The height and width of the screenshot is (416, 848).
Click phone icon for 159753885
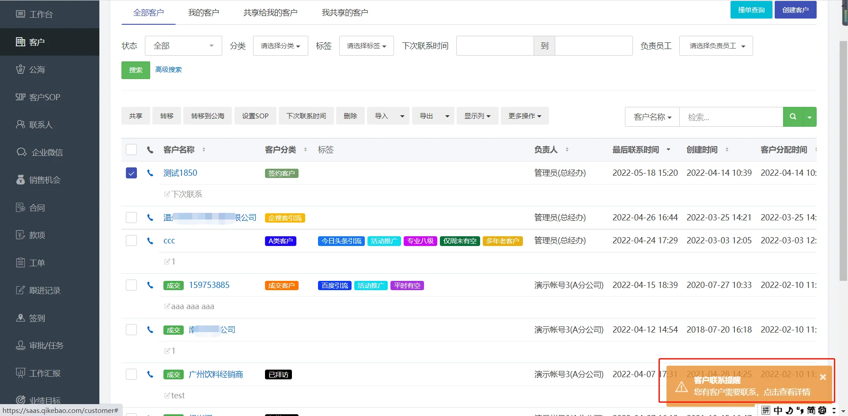click(x=150, y=285)
